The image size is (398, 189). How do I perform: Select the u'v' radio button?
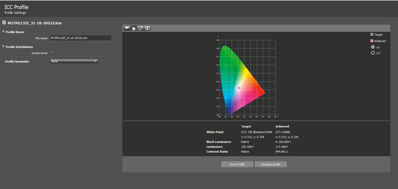pyautogui.click(x=373, y=53)
